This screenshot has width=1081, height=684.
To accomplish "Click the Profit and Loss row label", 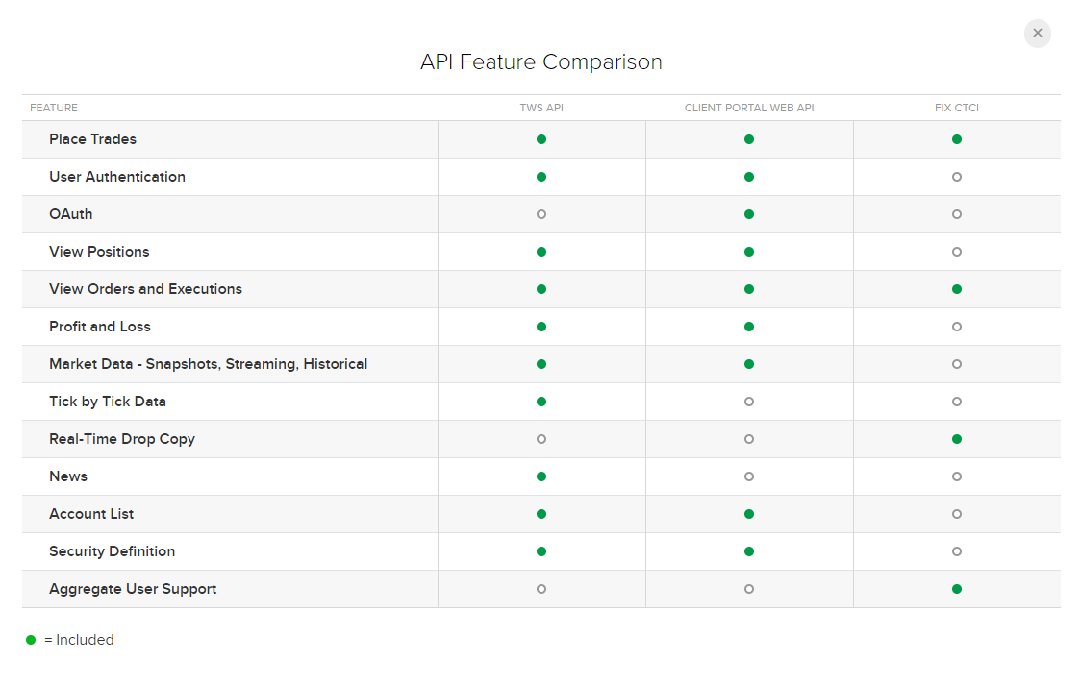I will (100, 327).
